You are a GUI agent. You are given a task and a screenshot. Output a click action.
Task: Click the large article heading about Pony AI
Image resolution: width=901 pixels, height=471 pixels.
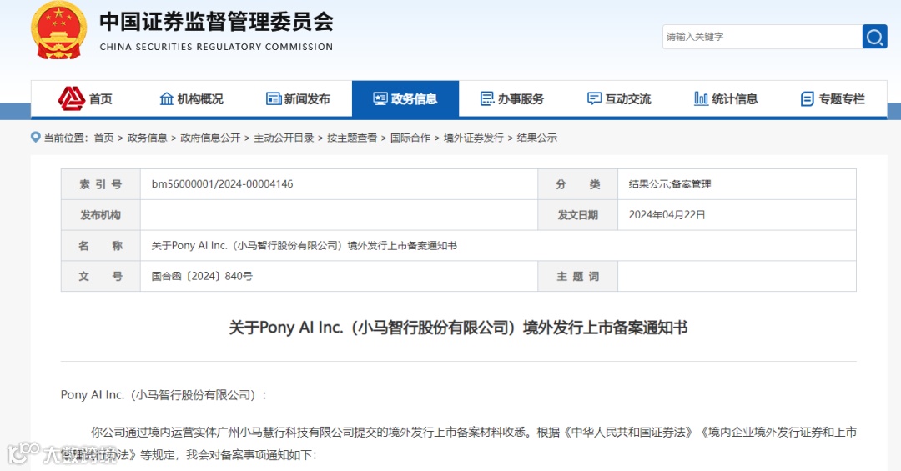click(459, 328)
